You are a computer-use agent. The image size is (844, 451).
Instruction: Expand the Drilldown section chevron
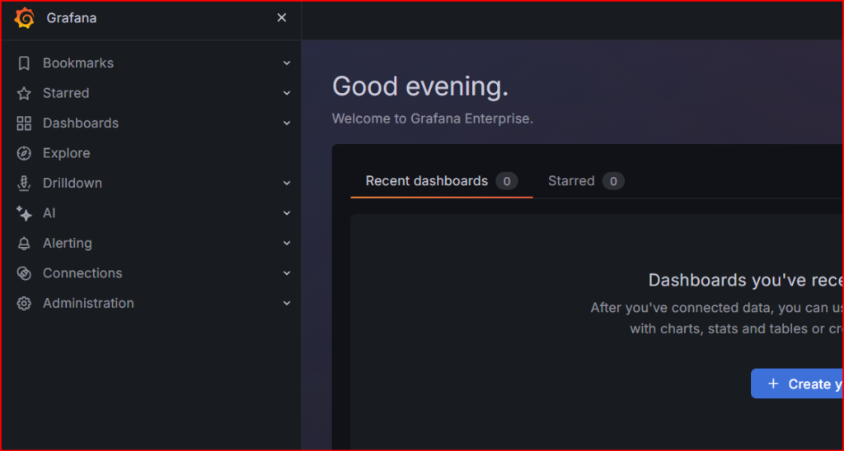287,184
